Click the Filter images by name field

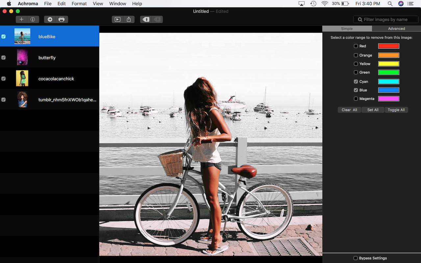(x=385, y=20)
